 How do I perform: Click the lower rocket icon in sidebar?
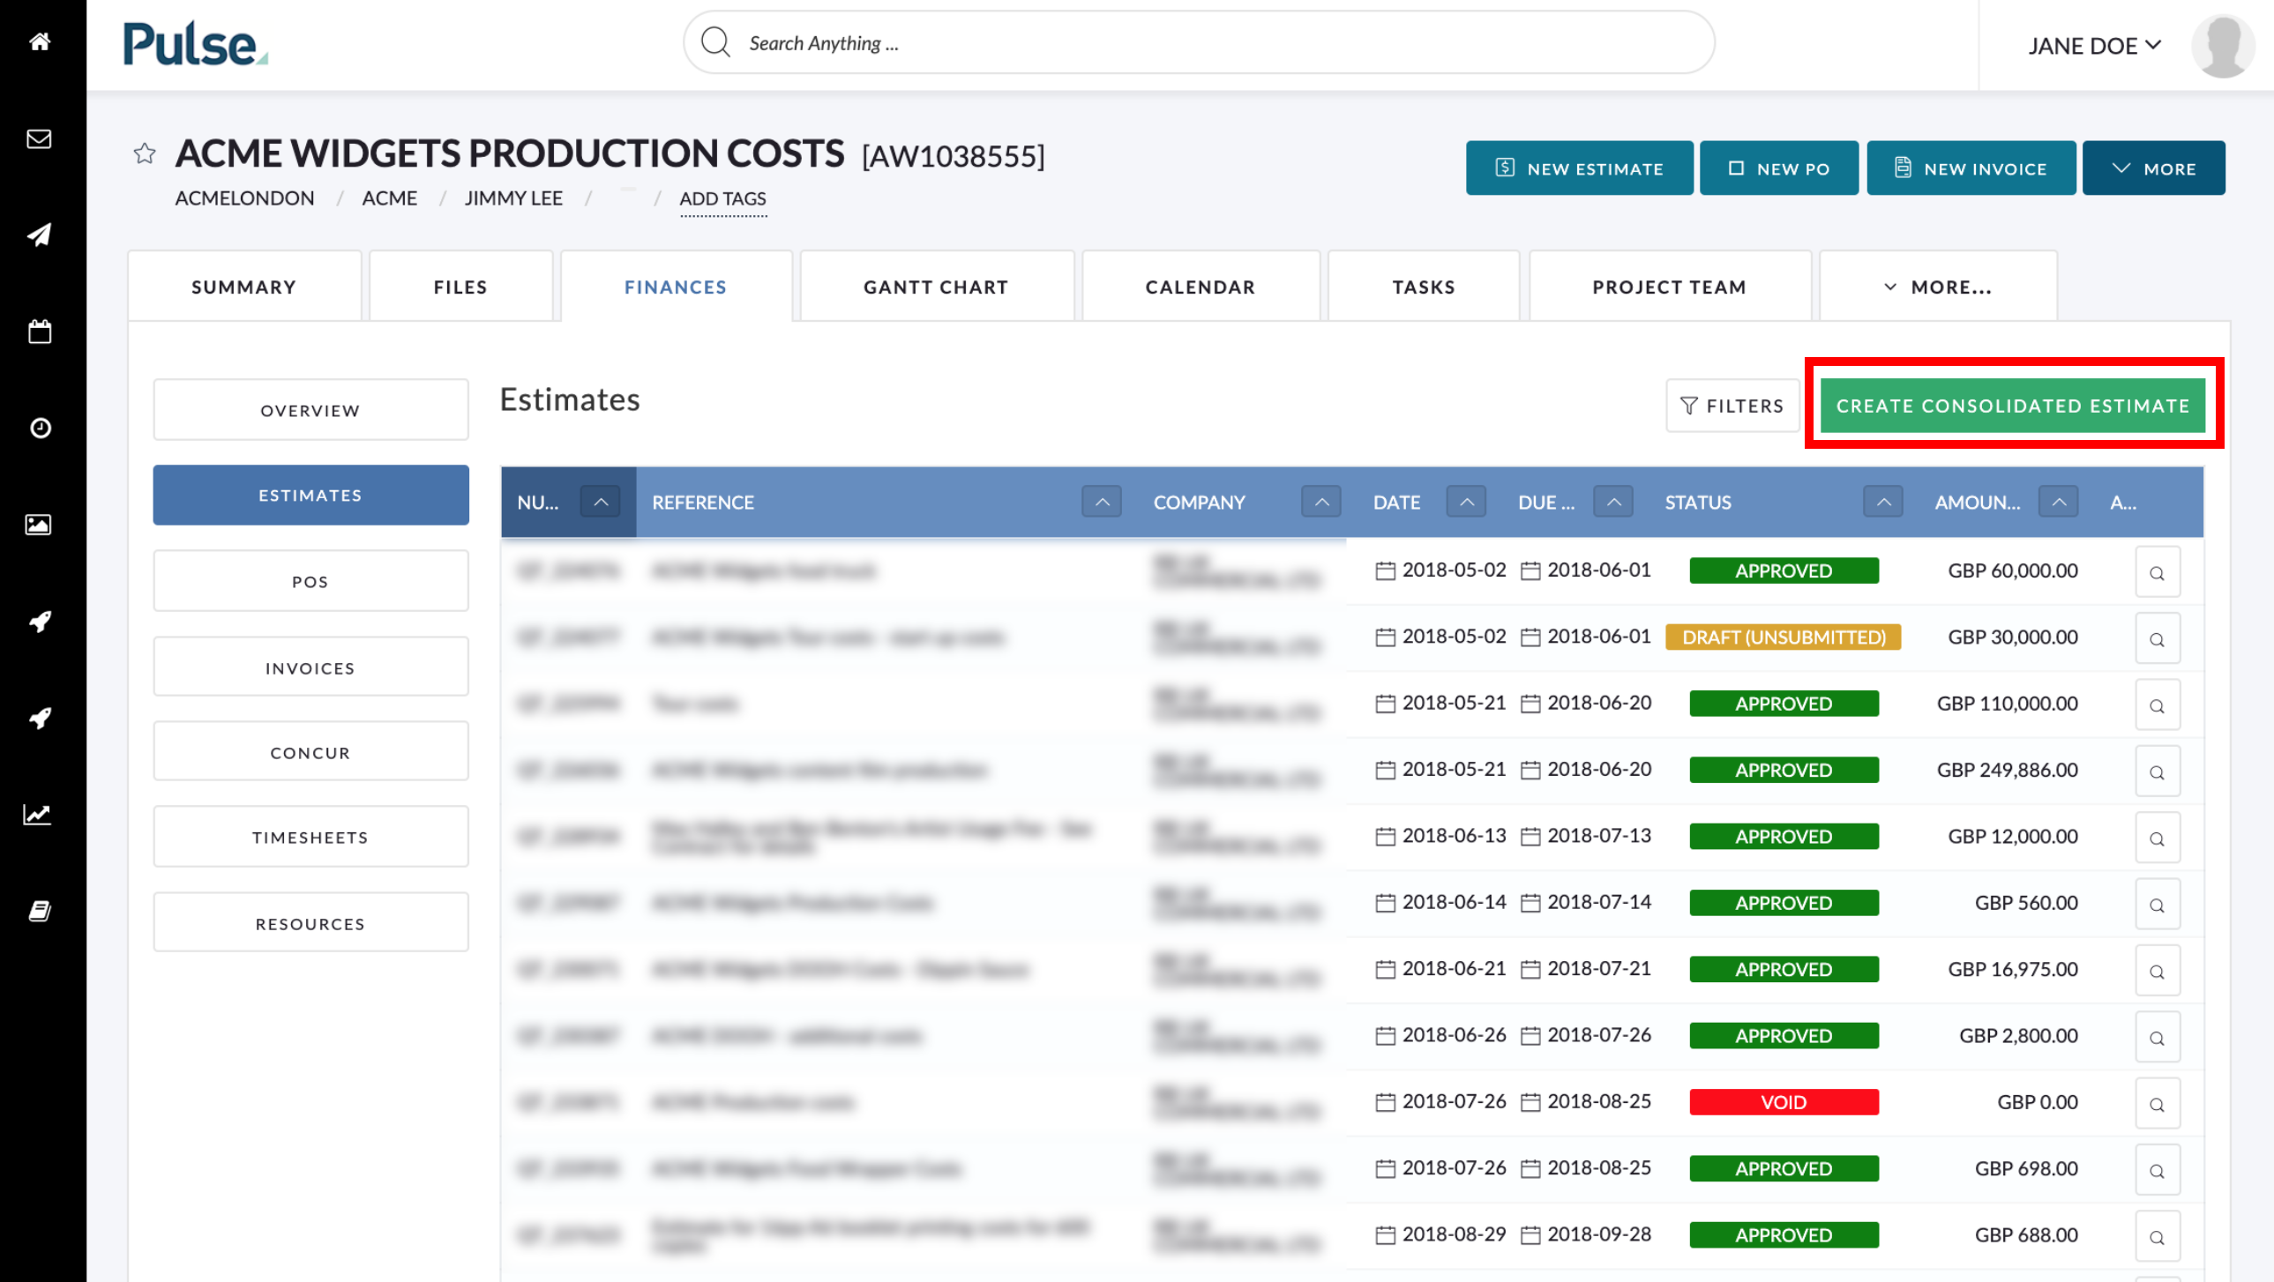pyautogui.click(x=40, y=719)
